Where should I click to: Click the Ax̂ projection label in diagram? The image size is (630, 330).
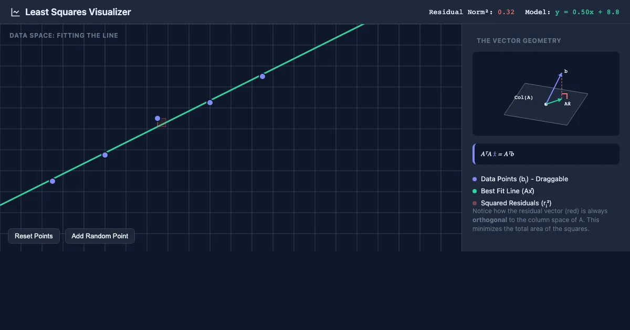(x=568, y=104)
